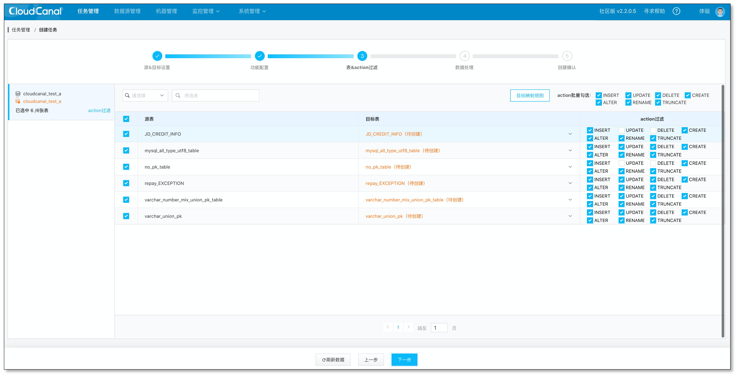Click the page jump number input
Screen dimensions: 738x377
coord(439,328)
